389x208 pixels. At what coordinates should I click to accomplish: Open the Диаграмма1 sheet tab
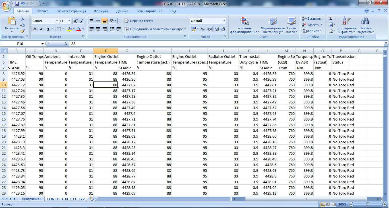point(31,199)
